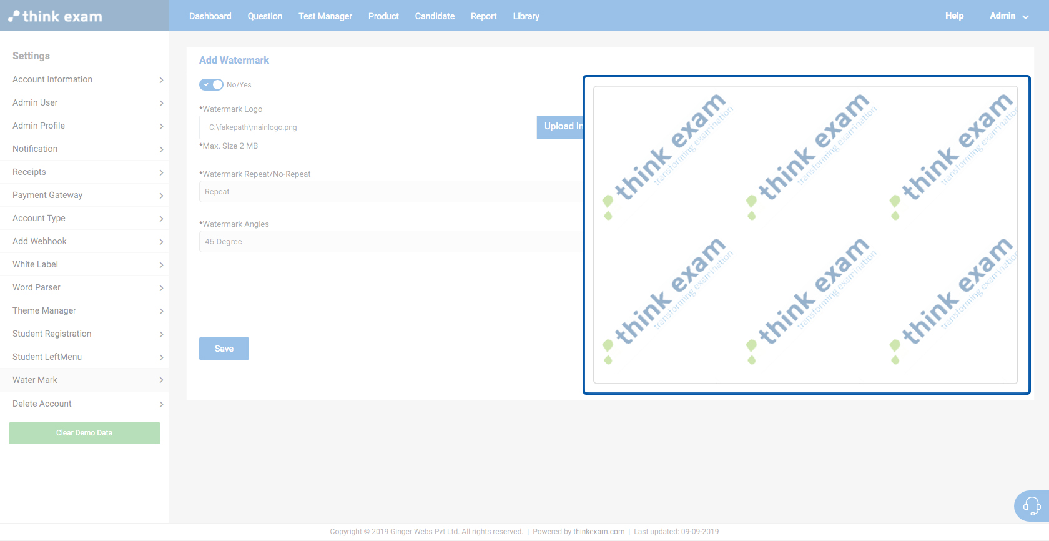
Task: Click the Save button
Action: 224,349
